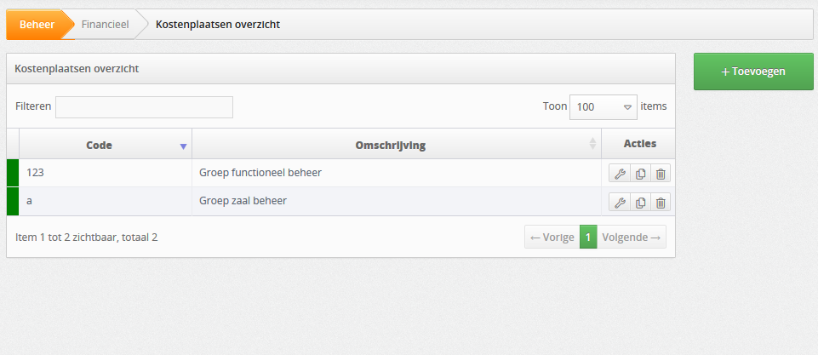Click the green Toevoegen button
818x355 pixels.
point(753,72)
